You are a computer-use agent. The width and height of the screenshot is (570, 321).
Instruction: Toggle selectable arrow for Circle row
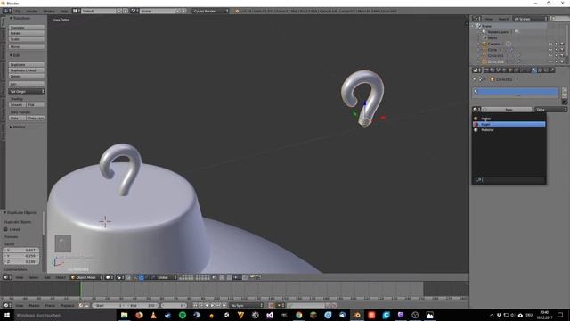click(x=556, y=50)
